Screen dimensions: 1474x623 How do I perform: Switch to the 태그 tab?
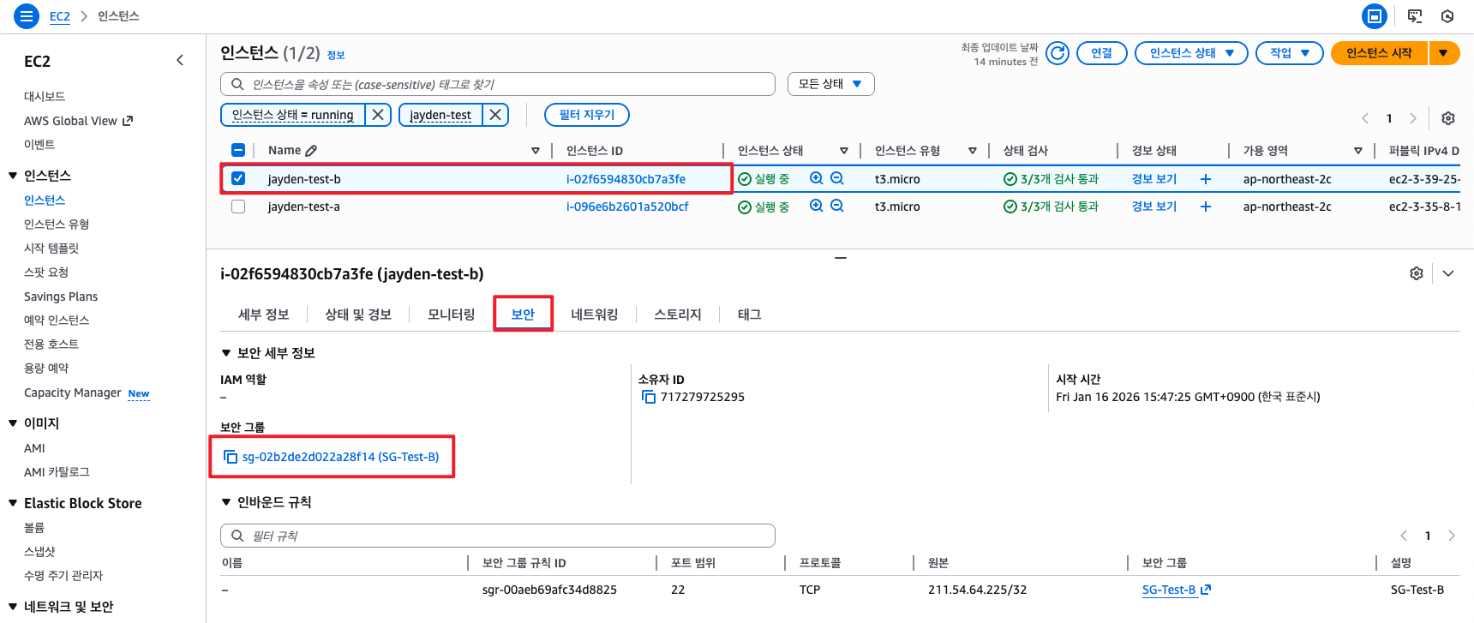(x=750, y=314)
